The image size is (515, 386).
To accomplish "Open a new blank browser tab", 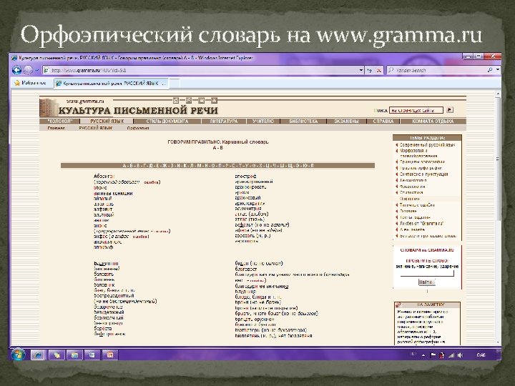I will (175, 84).
